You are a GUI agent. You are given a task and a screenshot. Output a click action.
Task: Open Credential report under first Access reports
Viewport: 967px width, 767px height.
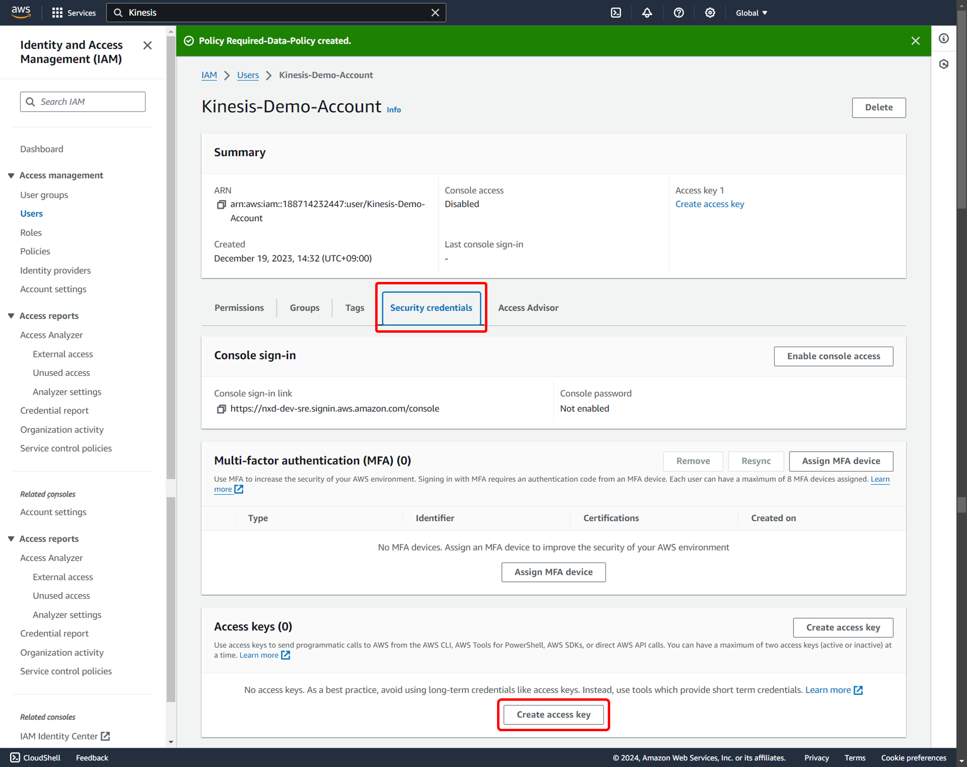coord(54,411)
